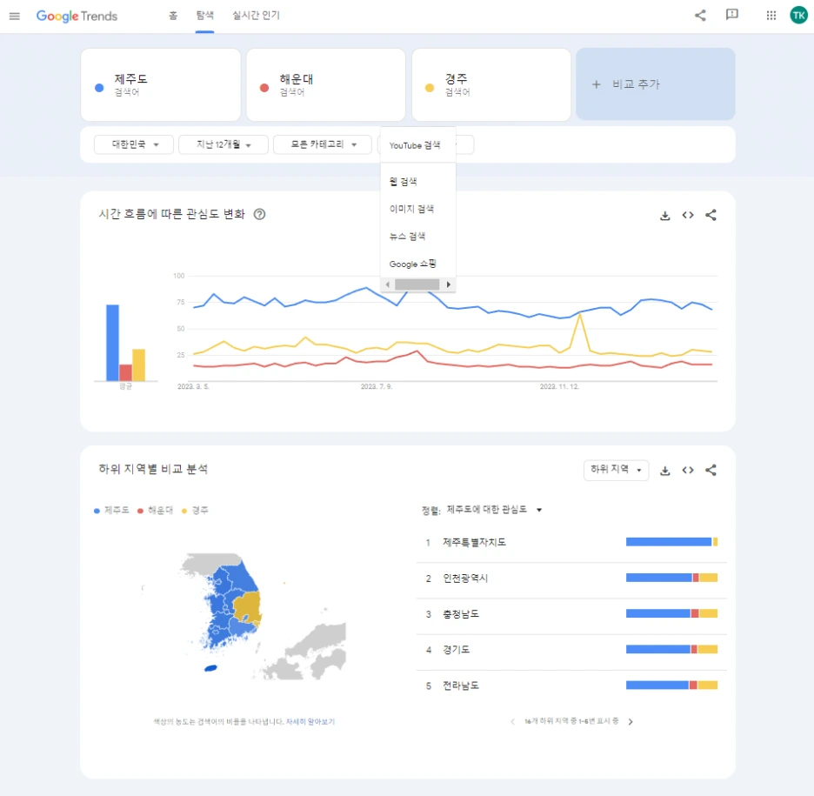Embed the subregion comparison chart
Viewport: 814px width, 796px height.
(x=688, y=470)
